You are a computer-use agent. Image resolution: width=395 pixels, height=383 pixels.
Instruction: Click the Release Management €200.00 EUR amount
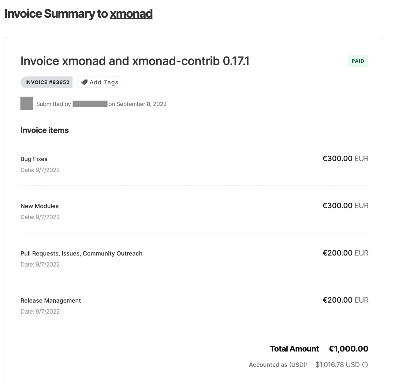tap(345, 300)
